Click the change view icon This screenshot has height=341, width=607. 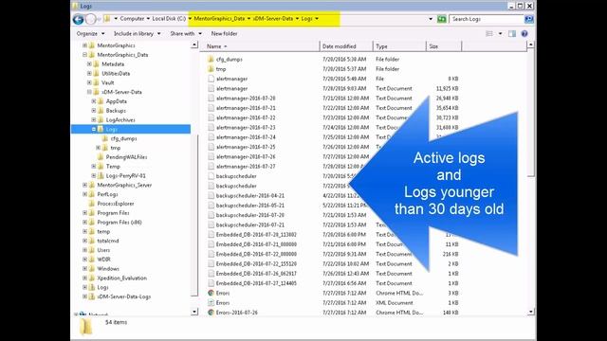tap(489, 34)
